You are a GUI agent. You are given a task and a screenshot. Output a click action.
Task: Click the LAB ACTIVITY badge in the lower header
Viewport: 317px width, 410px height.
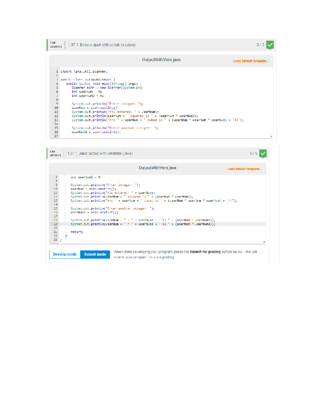point(55,153)
